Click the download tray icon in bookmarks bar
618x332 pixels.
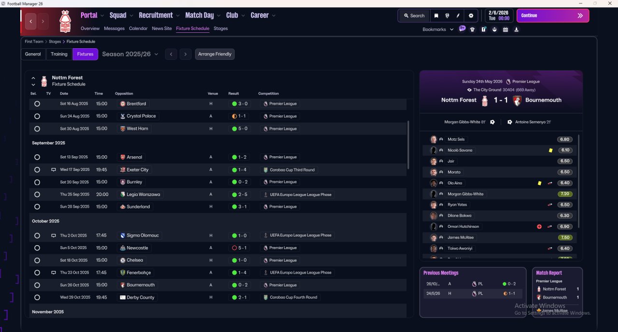tap(517, 29)
